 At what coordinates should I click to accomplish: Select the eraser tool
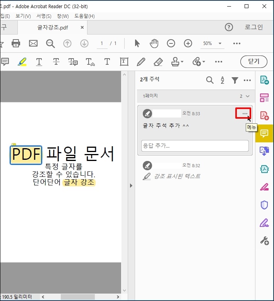pyautogui.click(x=158, y=62)
